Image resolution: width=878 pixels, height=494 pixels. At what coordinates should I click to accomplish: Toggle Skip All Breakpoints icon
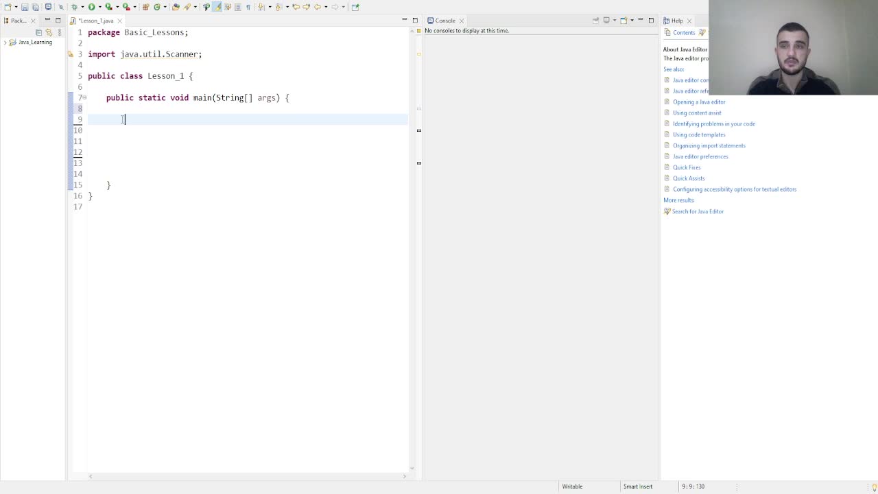coord(61,7)
